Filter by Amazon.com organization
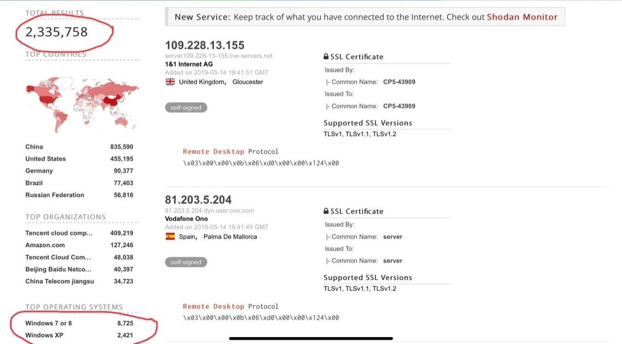 click(45, 245)
